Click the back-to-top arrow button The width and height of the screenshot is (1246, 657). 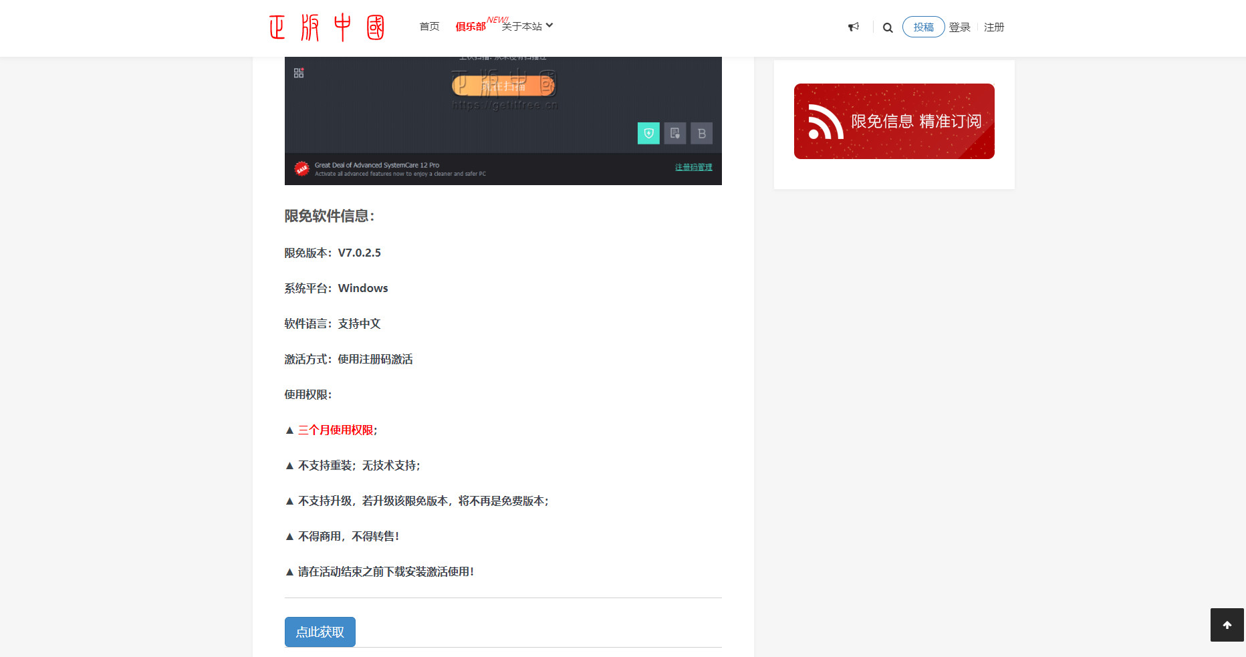(x=1227, y=625)
